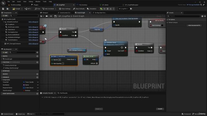Collapse the DefaultSceneRoot tree arrow
The height and width of the screenshot is (116, 207).
coord(4,22)
